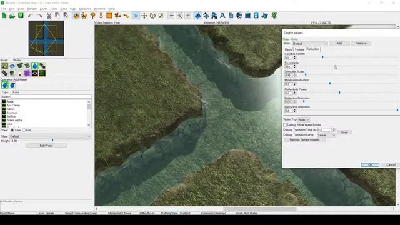
Task: Click the Remove button beside State
Action: point(361,43)
